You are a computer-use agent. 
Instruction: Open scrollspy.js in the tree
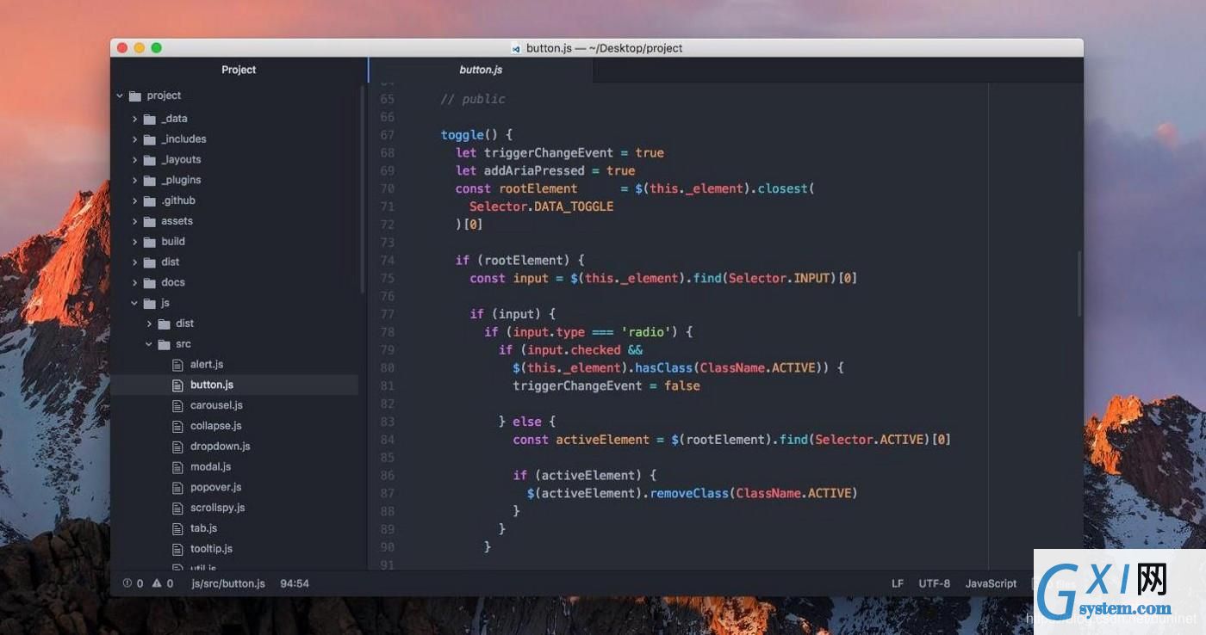tap(218, 508)
